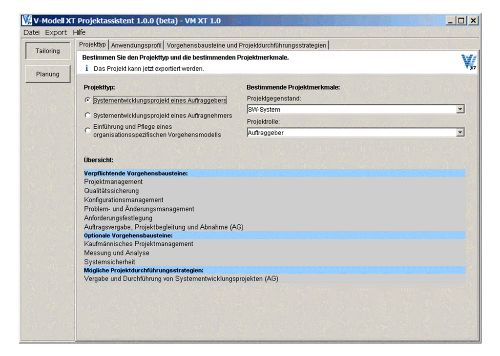This screenshot has width=500, height=356.
Task: Click the V-Modell XT title bar icon
Action: pos(27,20)
